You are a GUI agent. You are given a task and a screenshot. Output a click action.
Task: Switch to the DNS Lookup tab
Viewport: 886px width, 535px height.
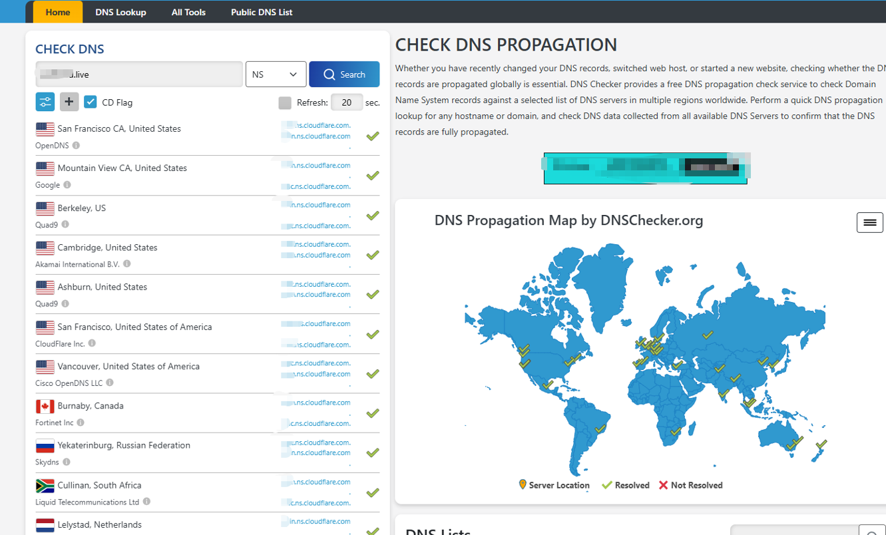[120, 12]
